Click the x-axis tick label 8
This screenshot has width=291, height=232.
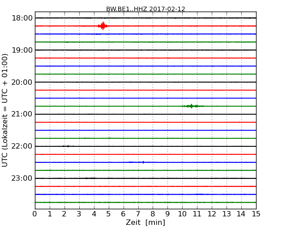pos(153,214)
